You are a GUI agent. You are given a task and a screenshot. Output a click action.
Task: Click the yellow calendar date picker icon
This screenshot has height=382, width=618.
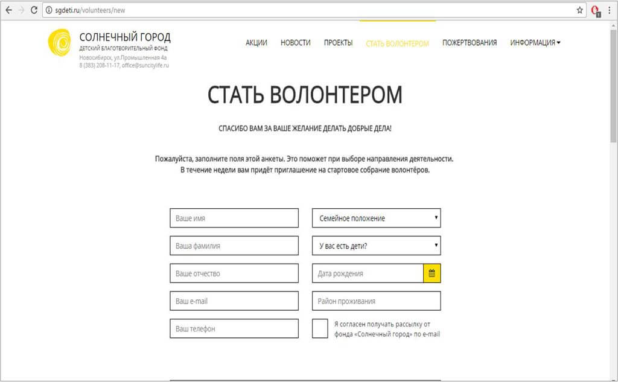click(432, 273)
